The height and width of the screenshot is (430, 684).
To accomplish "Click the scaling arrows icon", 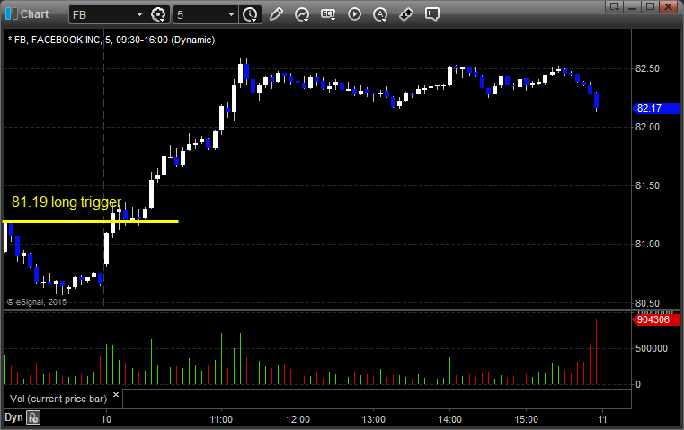I will click(406, 14).
